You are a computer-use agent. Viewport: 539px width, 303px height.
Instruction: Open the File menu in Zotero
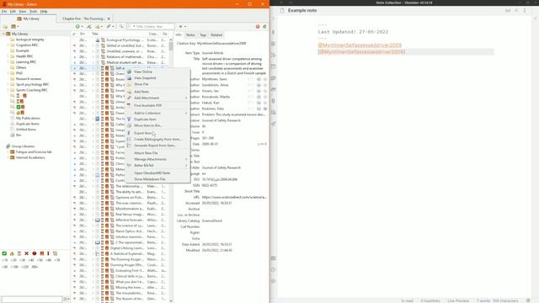[x=3, y=11]
